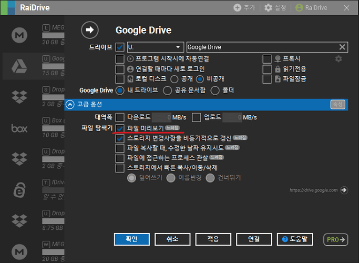359x263 pixels.
Task: Click the https://drive.google.com link text
Action: coord(313,190)
